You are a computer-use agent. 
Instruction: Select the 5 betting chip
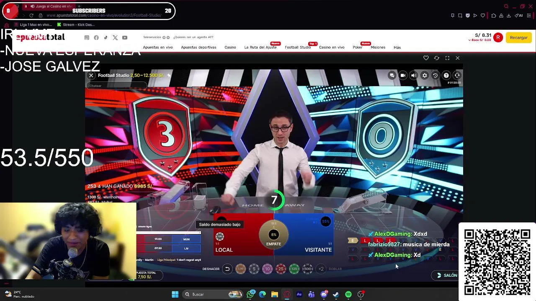pyautogui.click(x=254, y=269)
